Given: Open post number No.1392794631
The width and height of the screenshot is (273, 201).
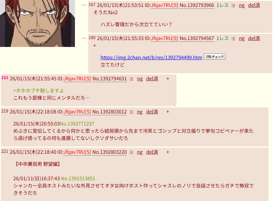Looking at the screenshot, I should click(x=110, y=79).
